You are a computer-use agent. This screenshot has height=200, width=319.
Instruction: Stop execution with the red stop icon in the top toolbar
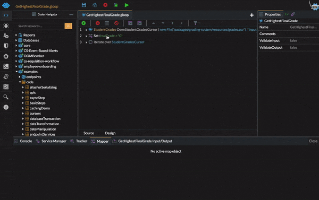(105, 5)
